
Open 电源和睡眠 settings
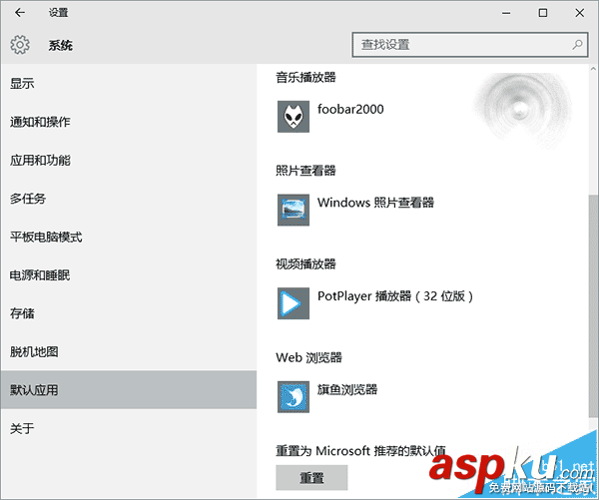(x=129, y=275)
